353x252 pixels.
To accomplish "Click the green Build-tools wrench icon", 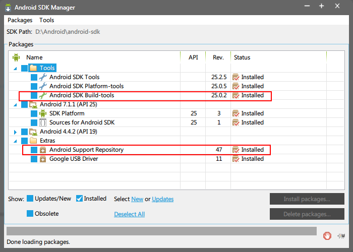I will pyautogui.click(x=43, y=95).
